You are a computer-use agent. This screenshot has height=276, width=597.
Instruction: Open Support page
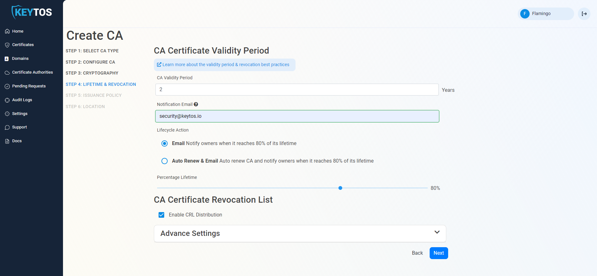19,127
